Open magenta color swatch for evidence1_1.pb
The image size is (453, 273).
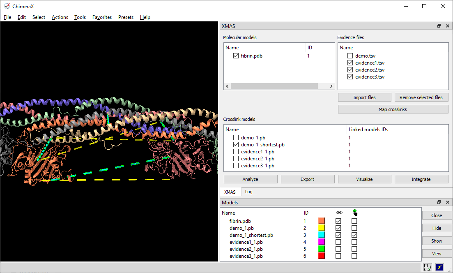point(321,242)
